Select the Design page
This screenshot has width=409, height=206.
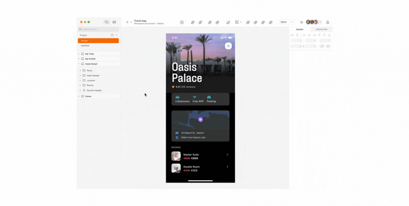click(98, 41)
